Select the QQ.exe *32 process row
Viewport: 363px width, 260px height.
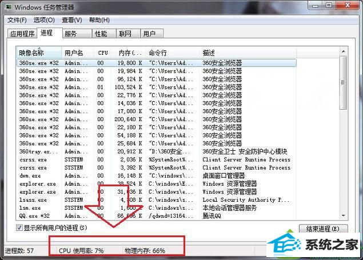(157, 216)
